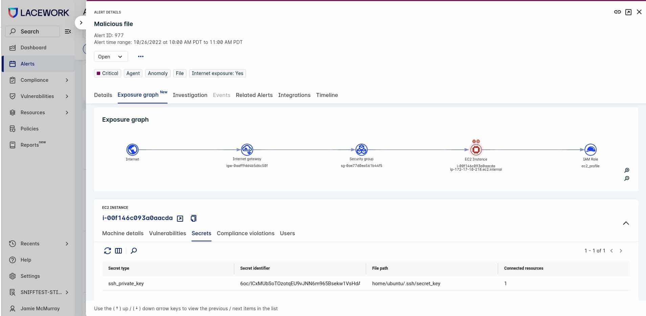Viewport: 646px width, 316px height.
Task: Search secrets with magnifier icon
Action: pyautogui.click(x=134, y=251)
